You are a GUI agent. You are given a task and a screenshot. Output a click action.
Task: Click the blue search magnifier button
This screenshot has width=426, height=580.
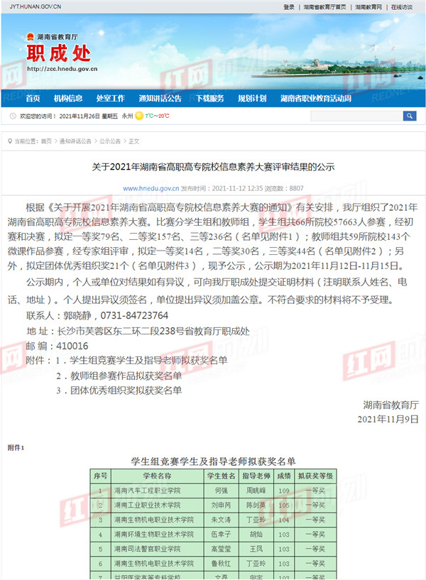coord(410,116)
